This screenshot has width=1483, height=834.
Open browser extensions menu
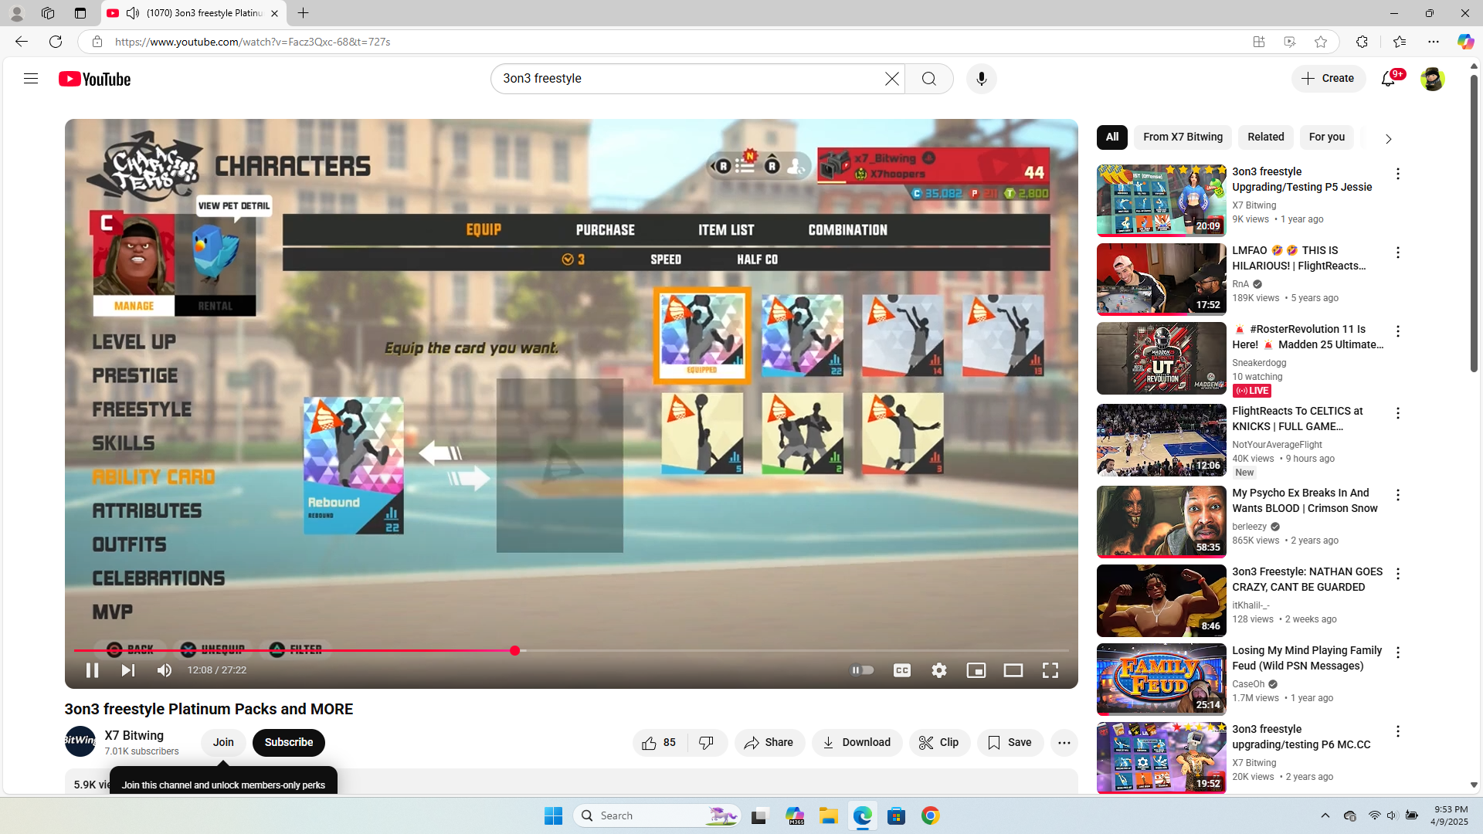tap(1362, 42)
